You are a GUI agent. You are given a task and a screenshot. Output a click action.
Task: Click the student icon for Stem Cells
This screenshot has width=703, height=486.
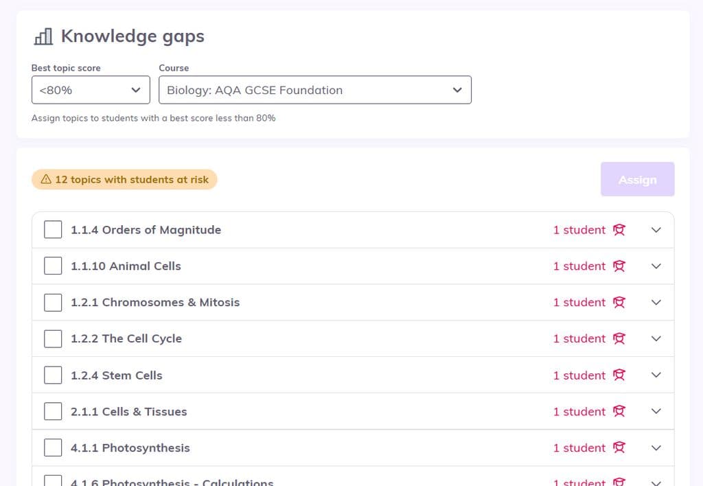(x=619, y=375)
